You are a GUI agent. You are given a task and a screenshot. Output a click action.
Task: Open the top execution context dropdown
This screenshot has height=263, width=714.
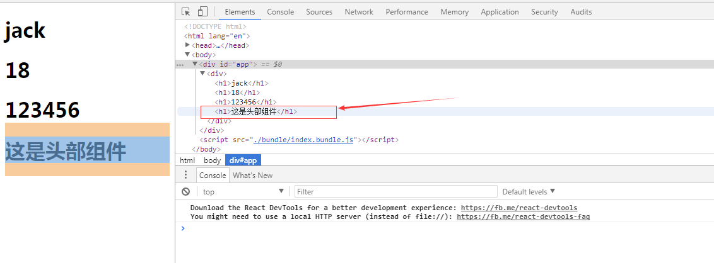click(x=243, y=192)
